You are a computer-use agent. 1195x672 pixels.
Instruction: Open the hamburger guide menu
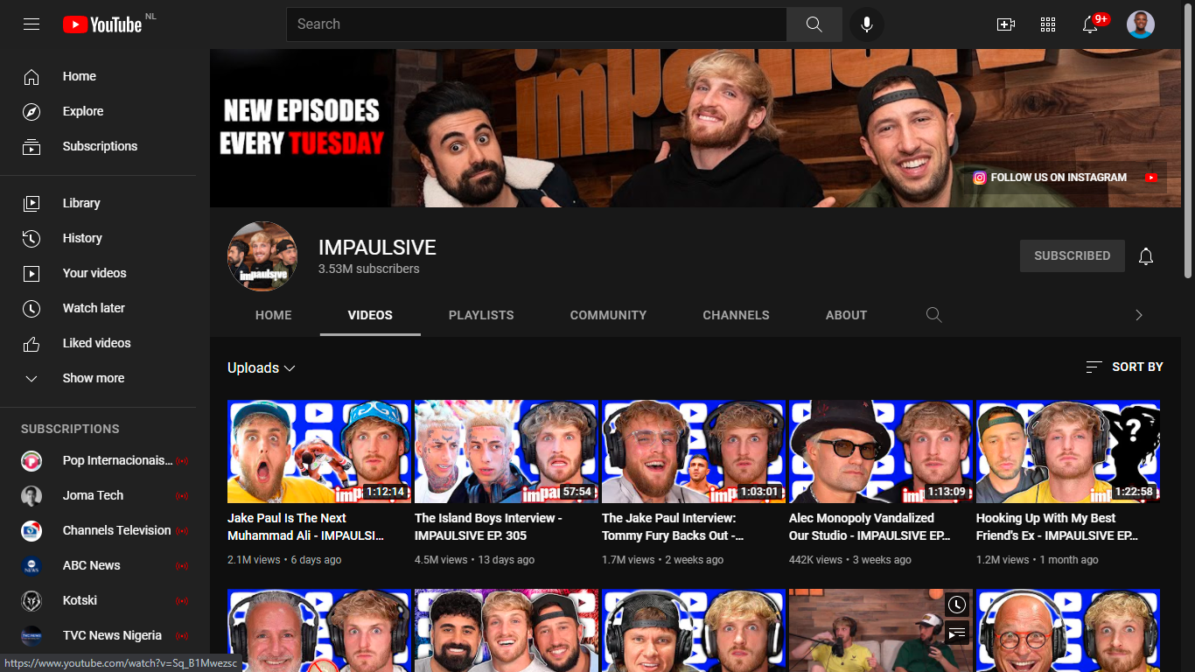tap(31, 24)
